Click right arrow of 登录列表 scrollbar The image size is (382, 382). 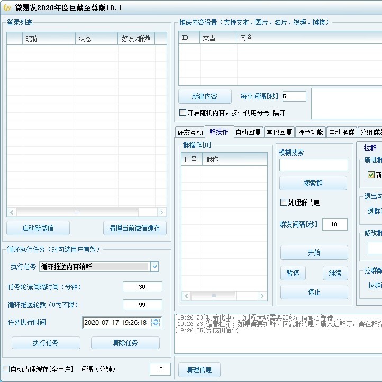coord(162,212)
